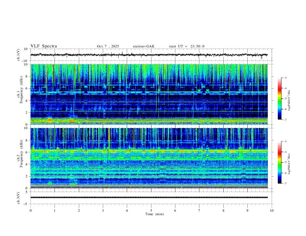The height and width of the screenshot is (236, 306).
Task: Click the "-7" tick on lower color bar
Action: tap(285, 183)
